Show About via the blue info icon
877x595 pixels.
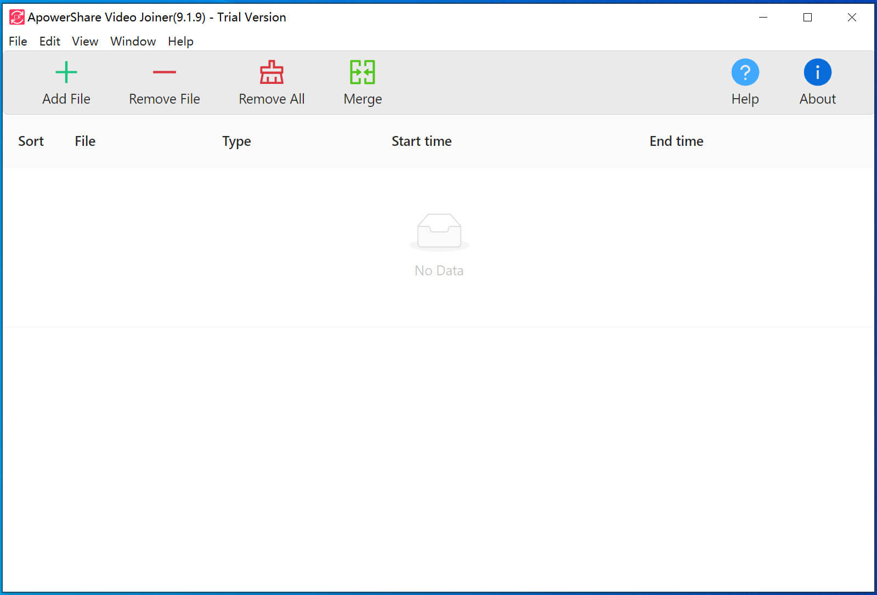tap(817, 72)
